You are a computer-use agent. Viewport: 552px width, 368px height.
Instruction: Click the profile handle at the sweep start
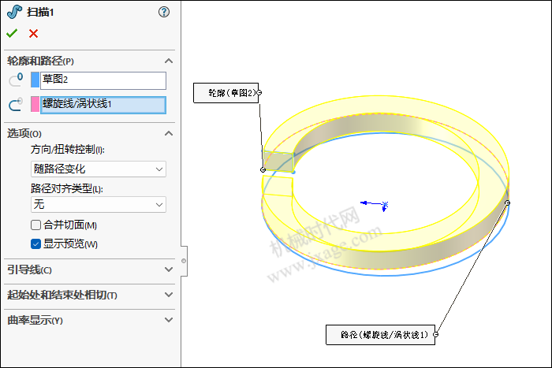tap(263, 170)
